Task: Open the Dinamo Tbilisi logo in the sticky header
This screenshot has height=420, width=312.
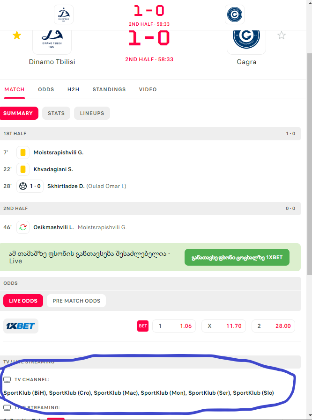Action: pyautogui.click(x=64, y=14)
